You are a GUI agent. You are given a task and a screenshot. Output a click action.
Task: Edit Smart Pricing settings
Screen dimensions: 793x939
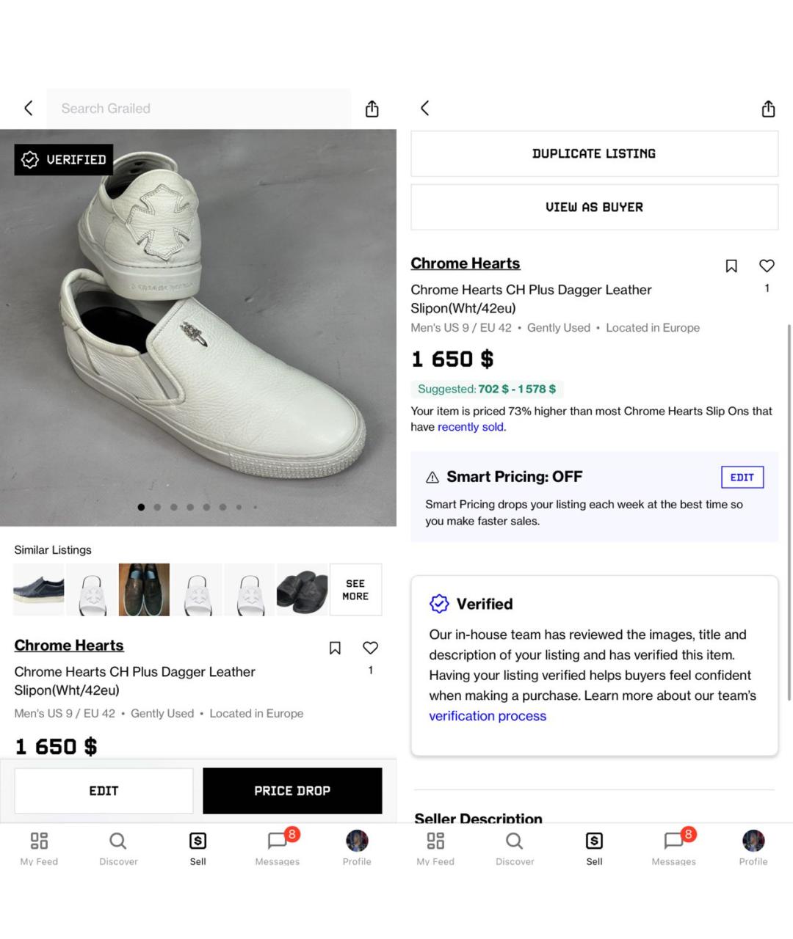coord(742,478)
